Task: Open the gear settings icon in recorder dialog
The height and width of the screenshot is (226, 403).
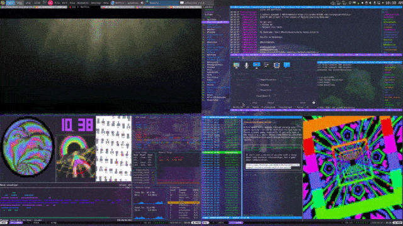Action: (x=314, y=103)
